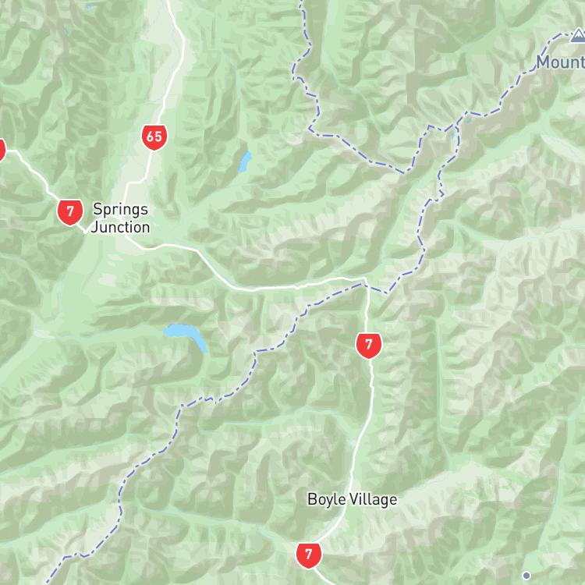
Task: Select the three-way junction of dashed boundary lines
Action: tap(456, 126)
